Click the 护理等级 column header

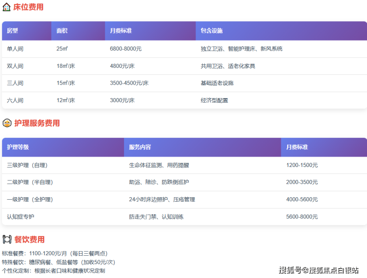click(18, 147)
